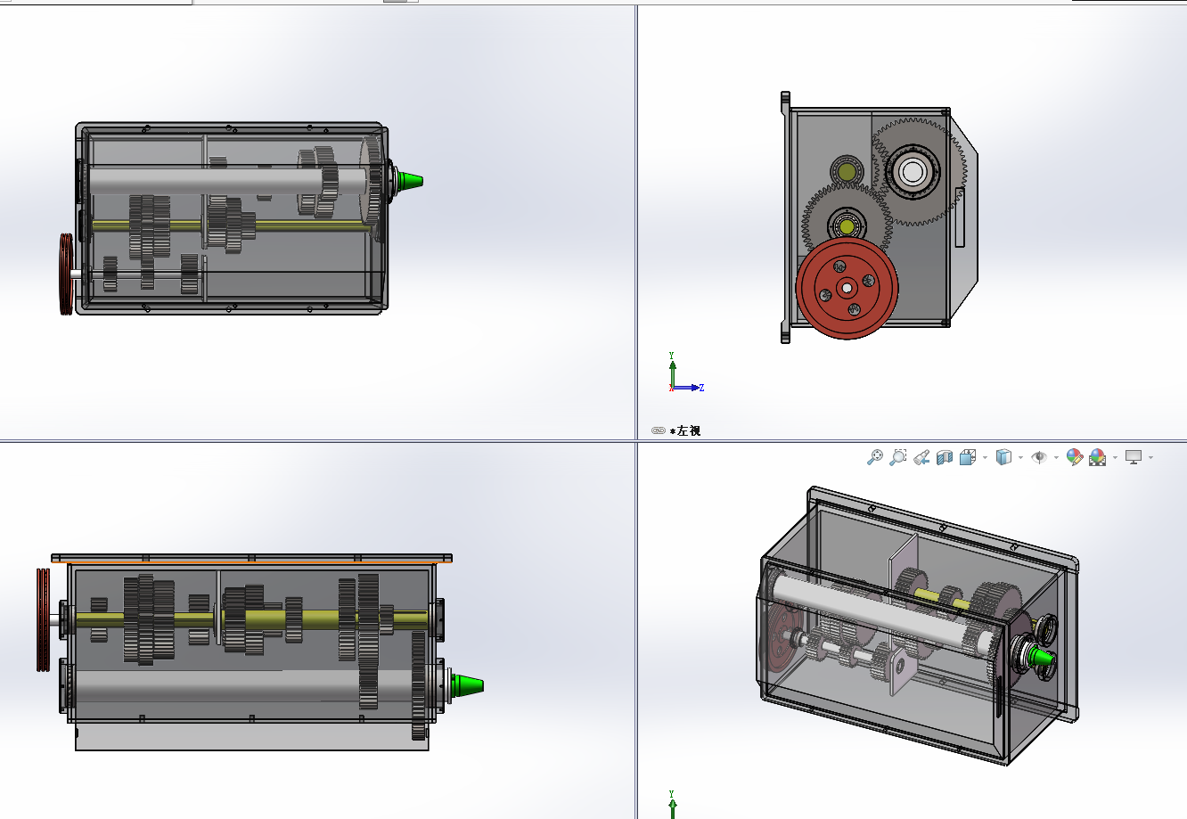The height and width of the screenshot is (819, 1187).
Task: Open the View Orientation dropdown arrow
Action: (x=985, y=458)
